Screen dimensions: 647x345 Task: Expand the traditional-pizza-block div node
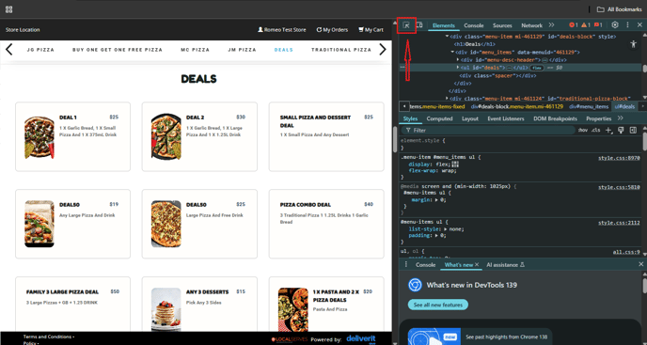[447, 99]
